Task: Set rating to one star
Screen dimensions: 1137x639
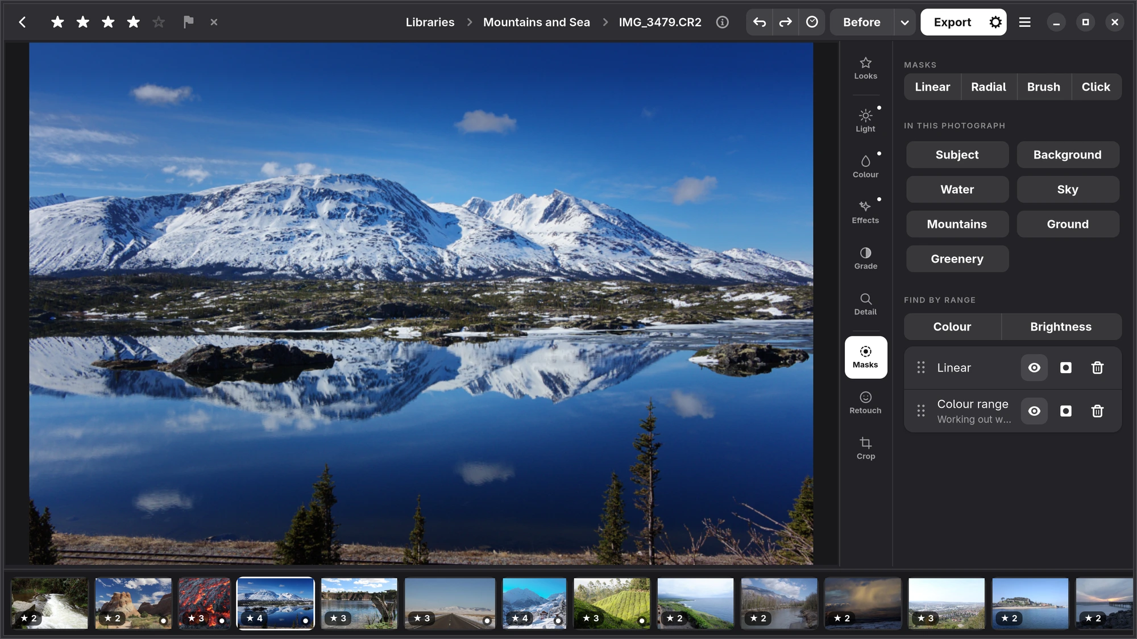Action: (x=57, y=22)
